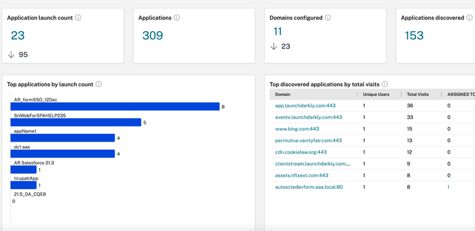Click the Domains configured value 11
475x231 pixels.
pos(277,32)
